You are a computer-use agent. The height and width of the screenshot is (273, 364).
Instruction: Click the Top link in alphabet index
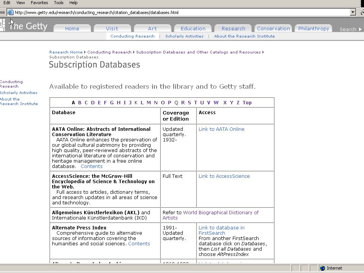point(247,103)
